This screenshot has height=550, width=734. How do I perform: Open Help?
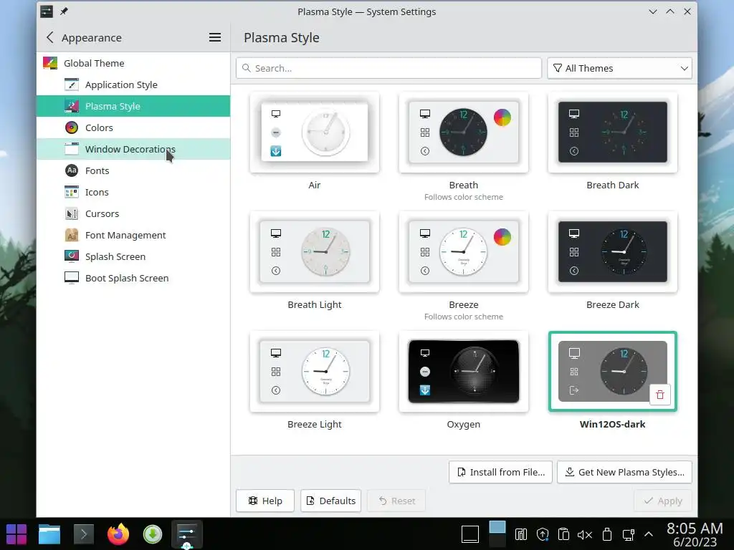[265, 501]
